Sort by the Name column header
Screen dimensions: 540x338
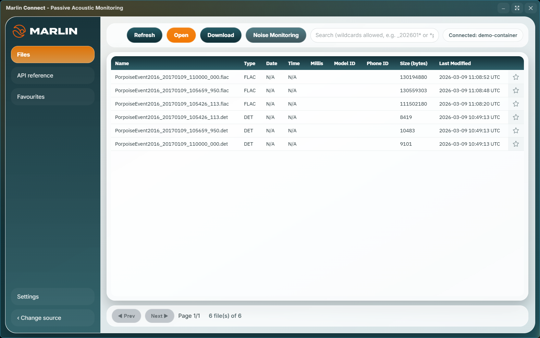click(x=122, y=63)
